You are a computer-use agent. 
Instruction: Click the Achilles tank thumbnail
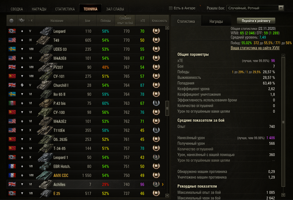pos(45,184)
